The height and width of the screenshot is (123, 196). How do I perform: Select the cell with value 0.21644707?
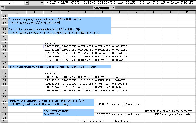pyautogui.click(x=119, y=53)
